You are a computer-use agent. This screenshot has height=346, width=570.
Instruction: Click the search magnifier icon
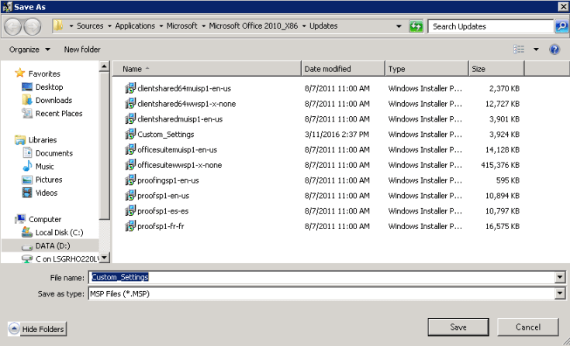click(x=561, y=26)
